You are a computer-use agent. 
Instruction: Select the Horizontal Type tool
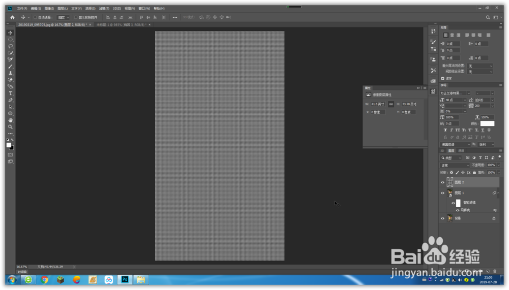click(x=10, y=93)
